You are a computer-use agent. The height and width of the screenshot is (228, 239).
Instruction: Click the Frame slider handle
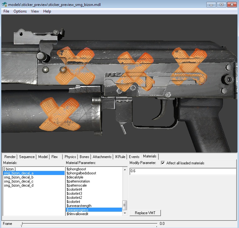22,224
